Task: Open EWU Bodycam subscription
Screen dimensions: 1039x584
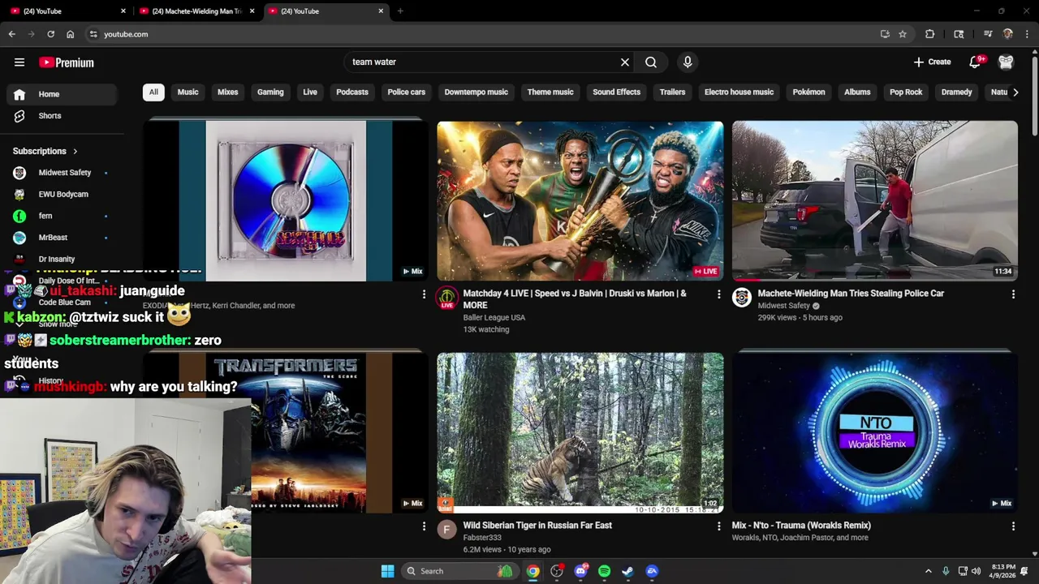Action: coord(63,195)
